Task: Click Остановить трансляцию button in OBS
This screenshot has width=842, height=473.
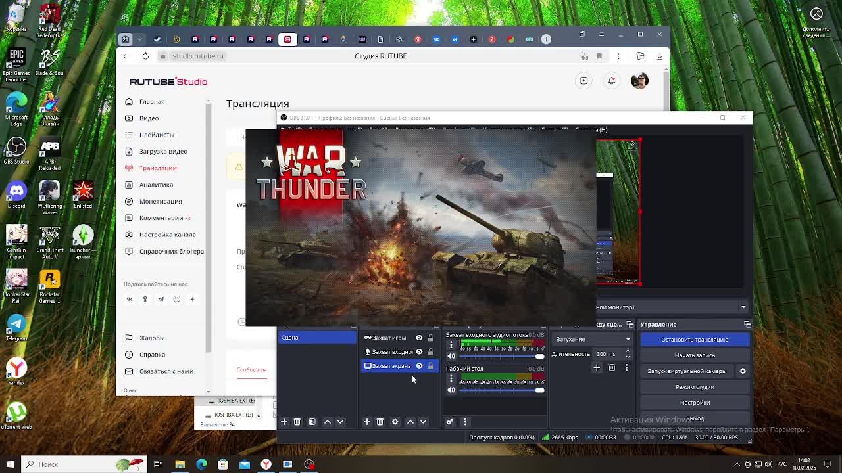Action: [695, 340]
